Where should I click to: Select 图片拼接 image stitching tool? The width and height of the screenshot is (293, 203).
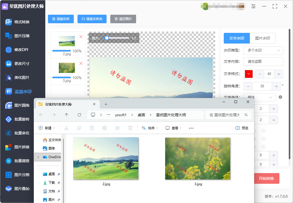(18, 147)
